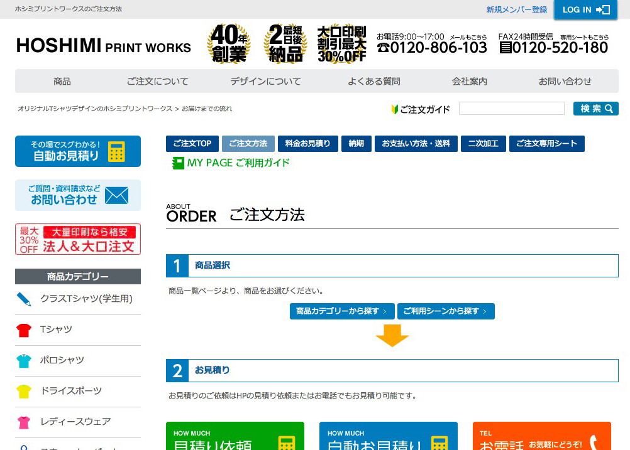Viewport: 630px width, 450px height.
Task: Click the green 見積り依頼 HOW MUCH card
Action: [235, 436]
